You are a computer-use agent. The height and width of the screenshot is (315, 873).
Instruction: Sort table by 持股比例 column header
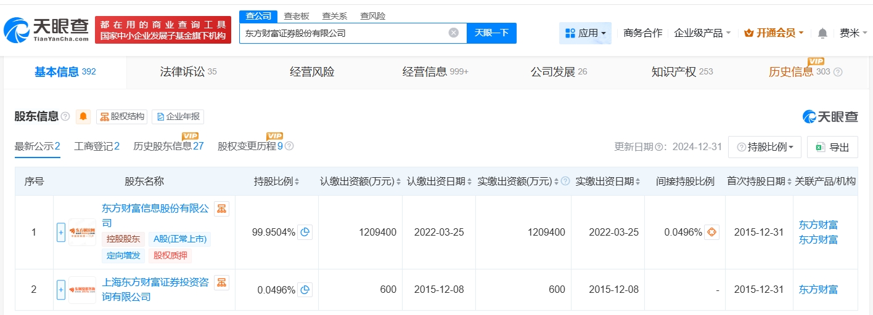[x=276, y=181]
